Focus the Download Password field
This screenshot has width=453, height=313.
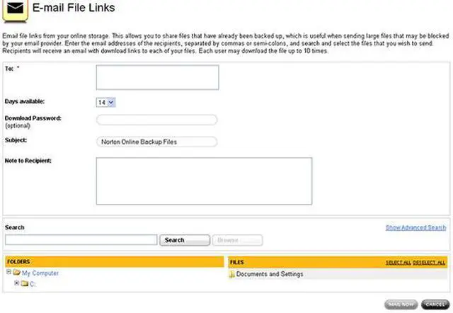[x=156, y=120]
